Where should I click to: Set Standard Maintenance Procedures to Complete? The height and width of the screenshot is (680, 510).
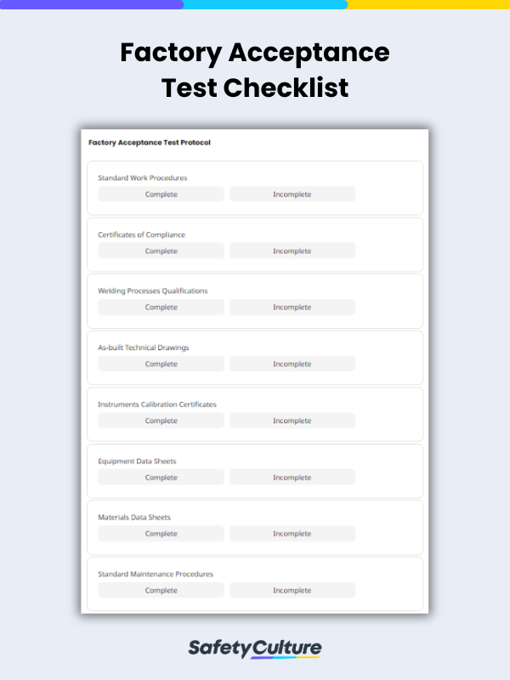pos(160,590)
